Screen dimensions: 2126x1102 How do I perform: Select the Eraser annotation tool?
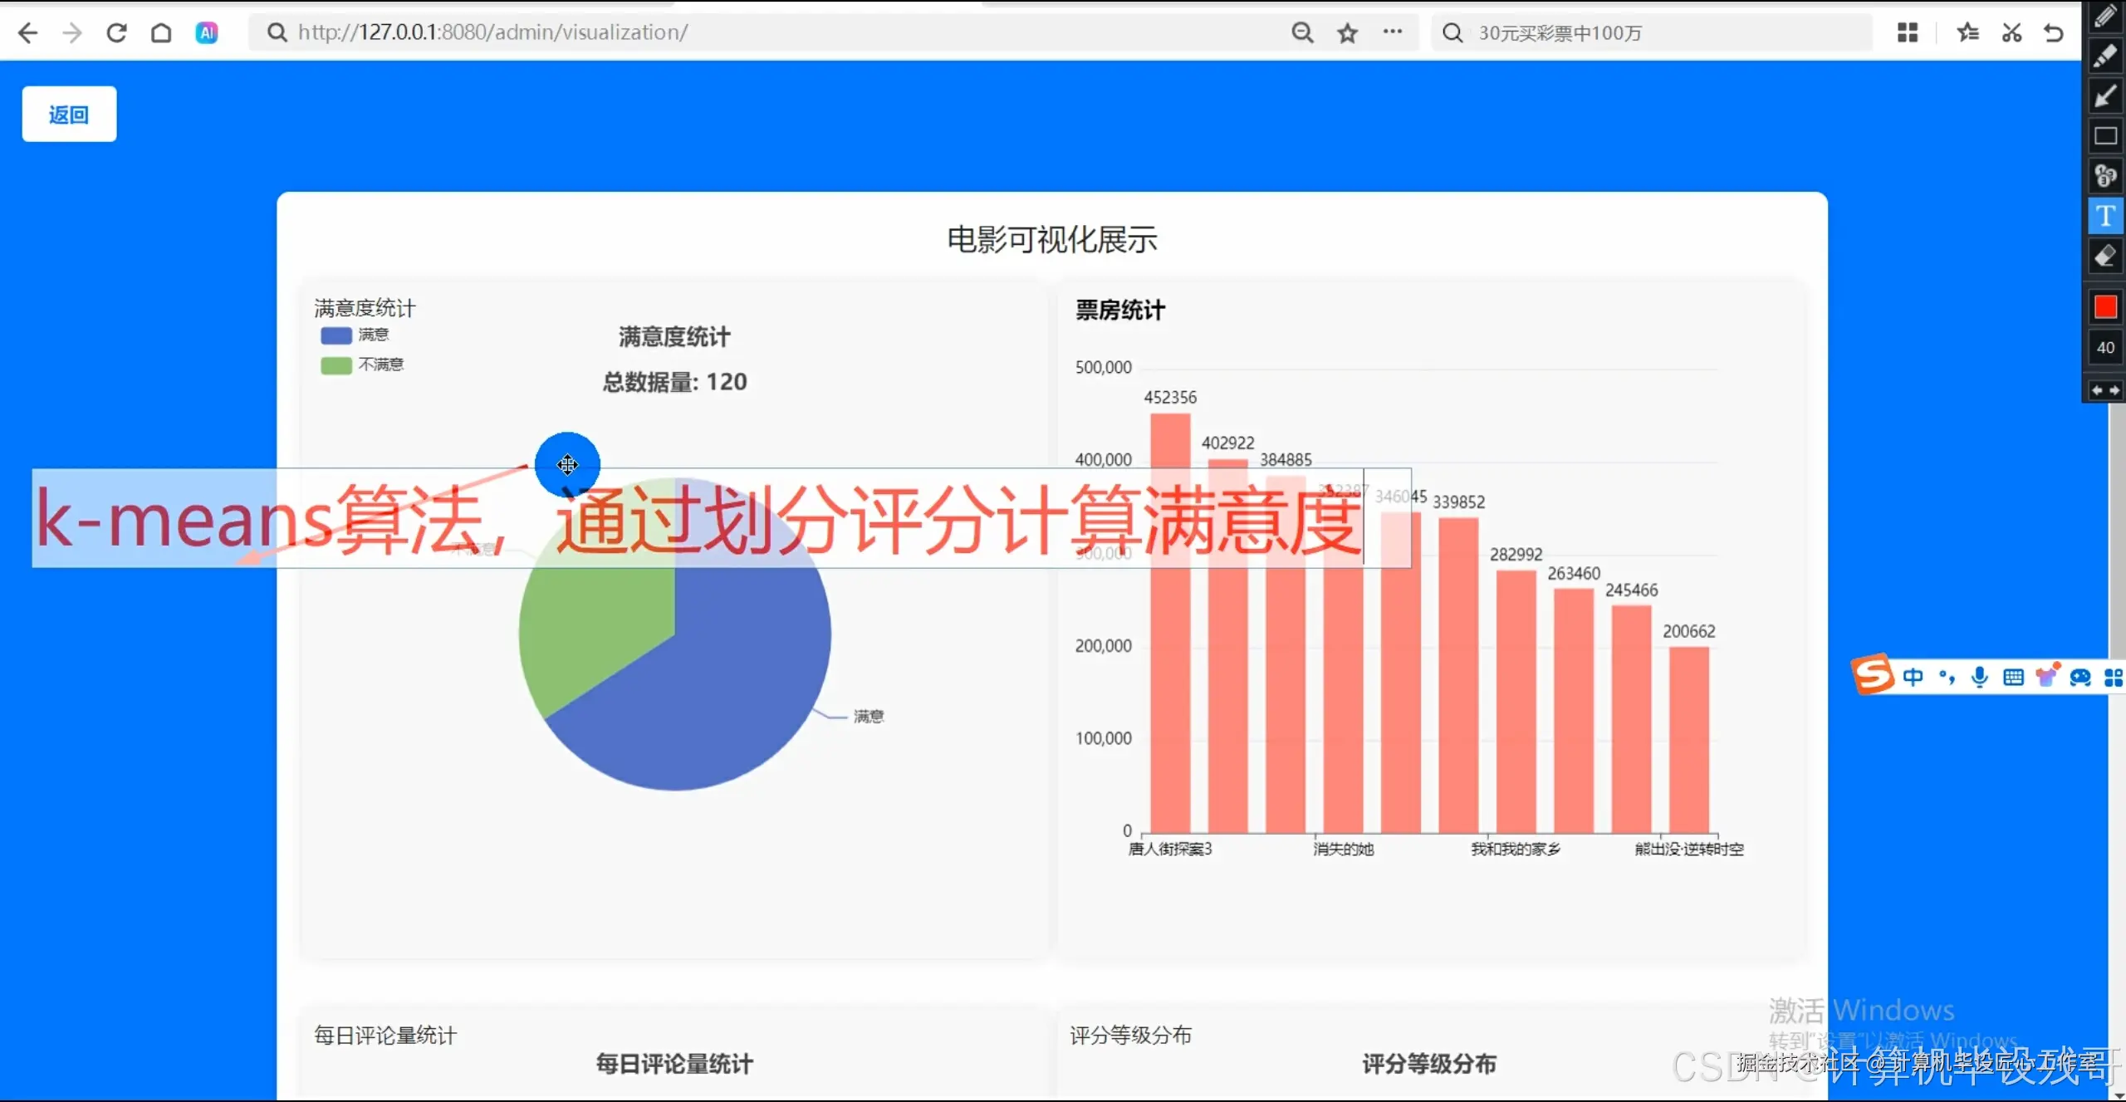[2106, 257]
